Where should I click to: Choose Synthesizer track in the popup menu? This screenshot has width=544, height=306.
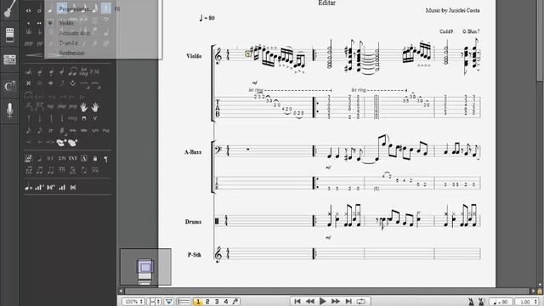(71, 53)
